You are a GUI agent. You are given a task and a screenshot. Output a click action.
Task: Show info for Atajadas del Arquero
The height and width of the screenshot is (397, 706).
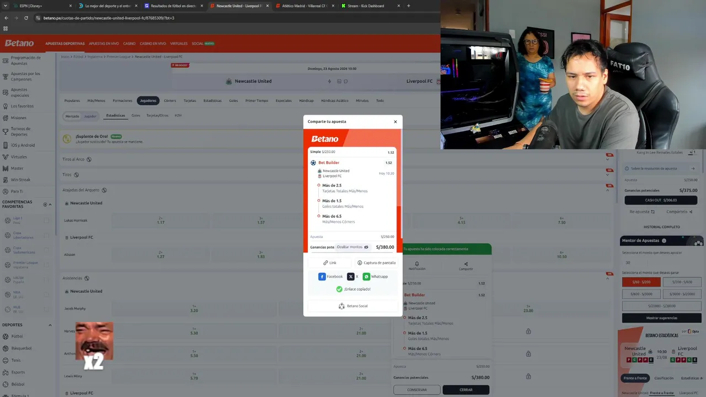104,190
